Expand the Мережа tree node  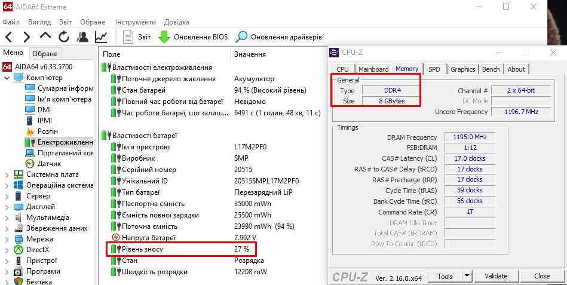7,239
